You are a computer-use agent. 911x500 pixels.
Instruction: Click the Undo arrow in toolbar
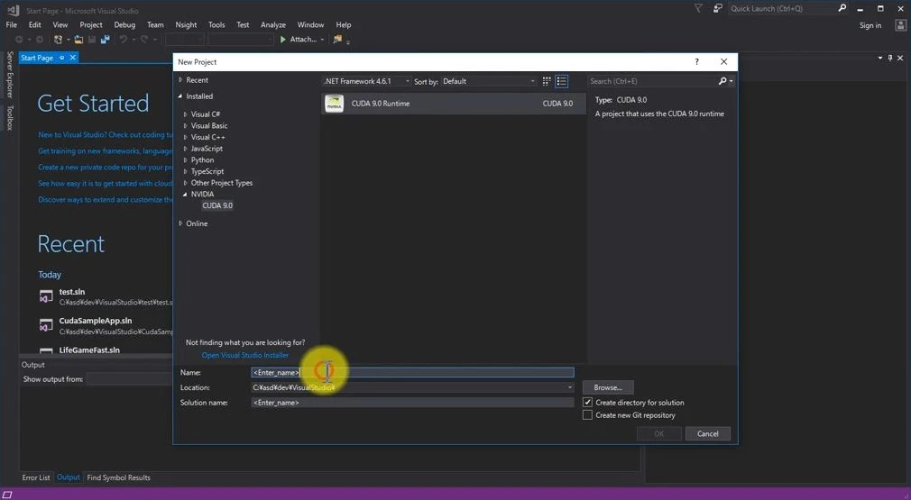124,40
